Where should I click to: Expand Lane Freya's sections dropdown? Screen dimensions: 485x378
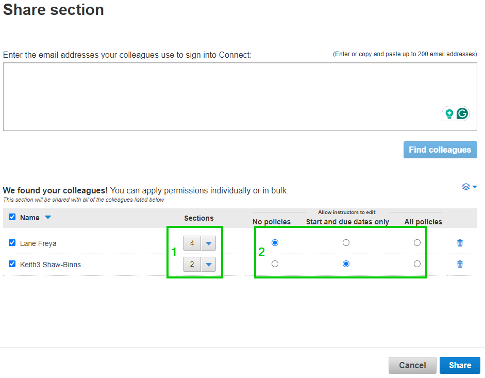[208, 243]
